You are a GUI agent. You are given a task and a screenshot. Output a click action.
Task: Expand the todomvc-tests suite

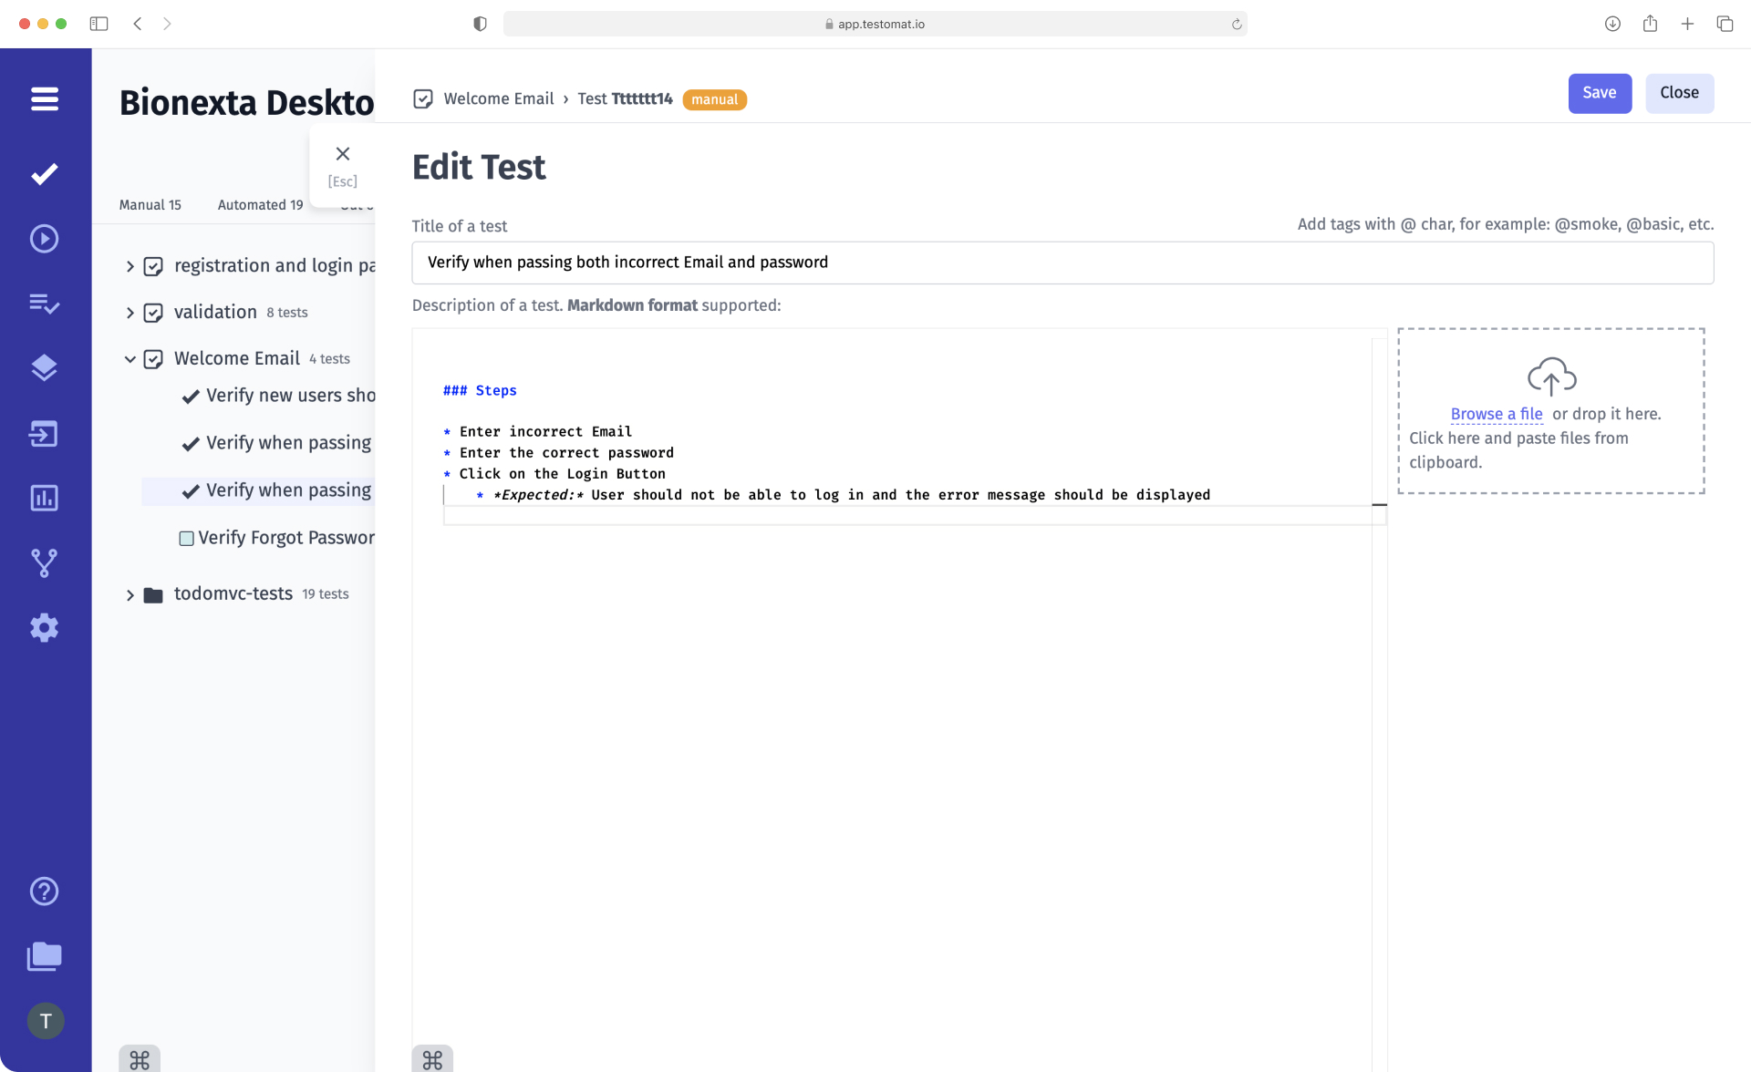click(130, 593)
